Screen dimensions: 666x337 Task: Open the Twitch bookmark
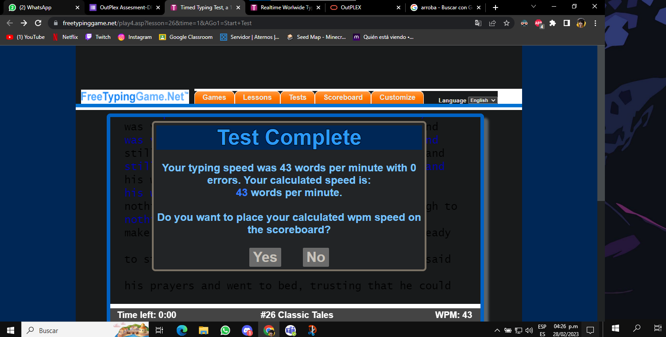pyautogui.click(x=98, y=37)
